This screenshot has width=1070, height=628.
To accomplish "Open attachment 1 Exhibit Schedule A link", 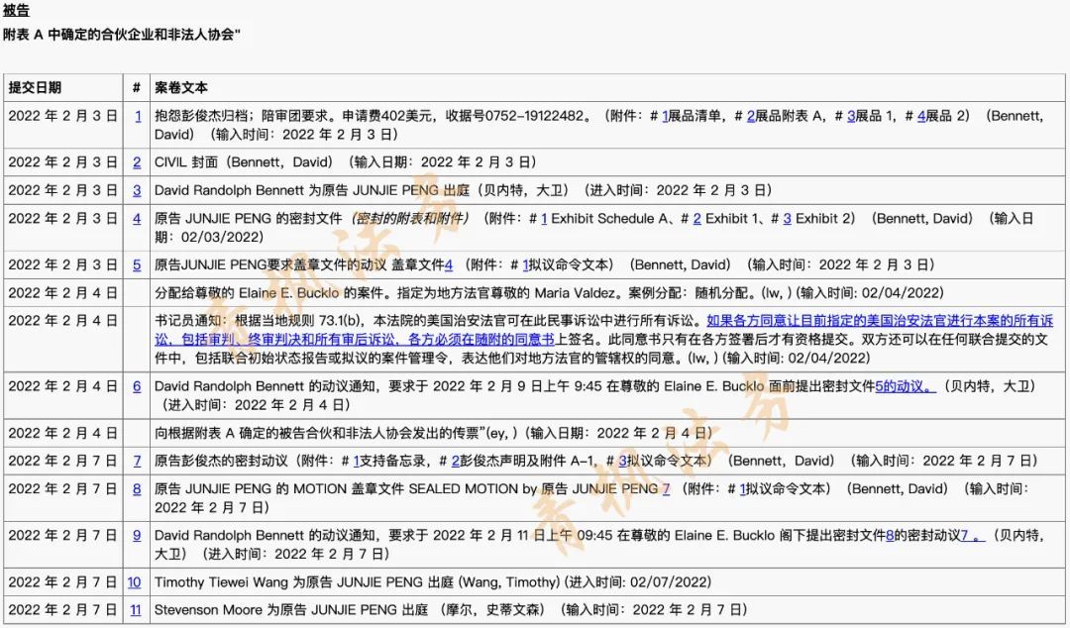I will [x=544, y=219].
